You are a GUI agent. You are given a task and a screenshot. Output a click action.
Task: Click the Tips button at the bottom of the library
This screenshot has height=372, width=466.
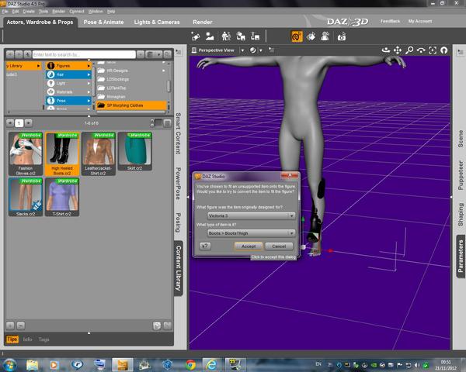click(x=12, y=339)
